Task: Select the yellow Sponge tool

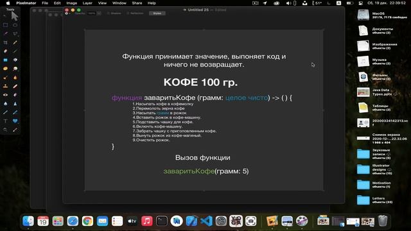Action: pyautogui.click(x=5, y=69)
